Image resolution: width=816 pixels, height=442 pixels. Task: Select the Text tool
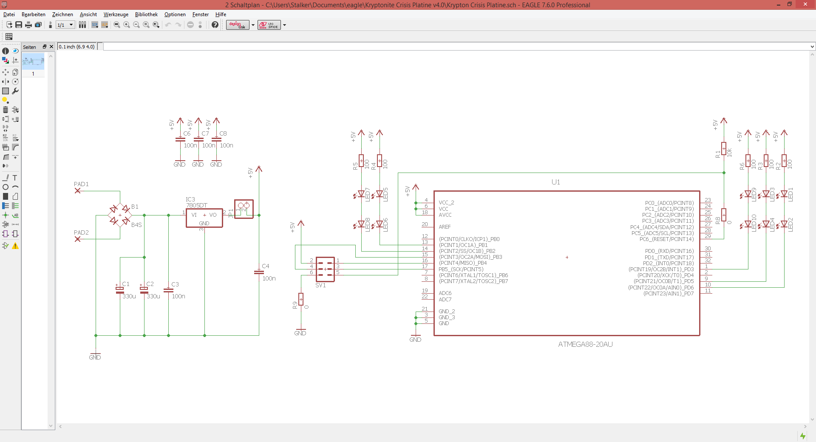point(15,178)
